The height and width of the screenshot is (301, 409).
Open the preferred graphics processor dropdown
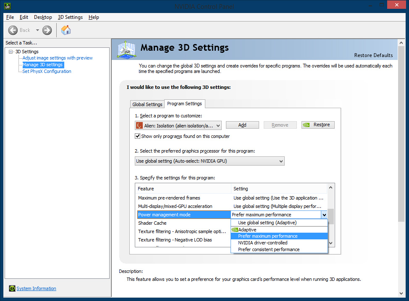[x=210, y=161]
